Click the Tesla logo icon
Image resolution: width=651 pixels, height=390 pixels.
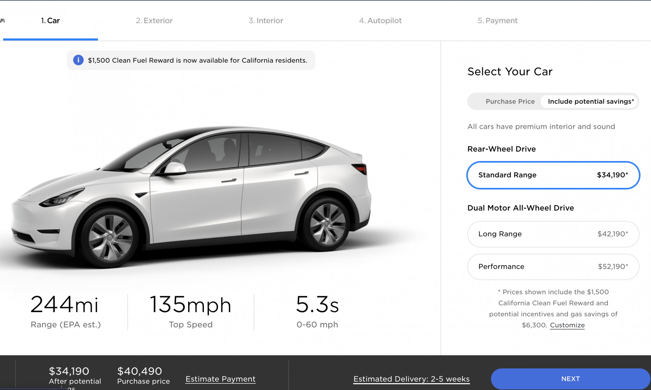tap(2, 21)
